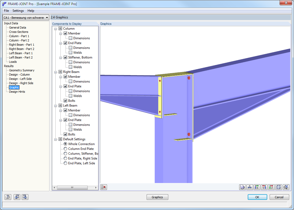This screenshot has width=294, height=210.
Task: Collapse the Right Beam tree node
Action: [x=55, y=72]
